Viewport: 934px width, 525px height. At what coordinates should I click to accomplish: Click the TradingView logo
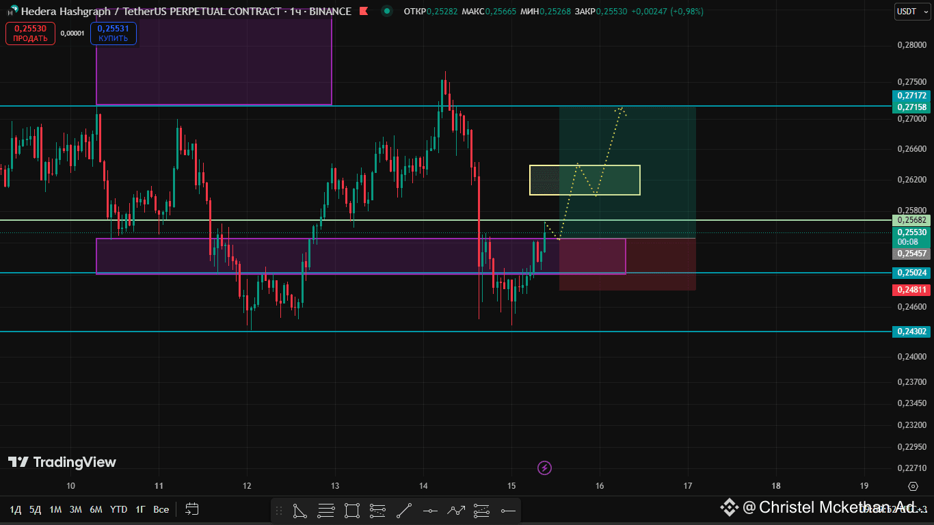click(62, 462)
